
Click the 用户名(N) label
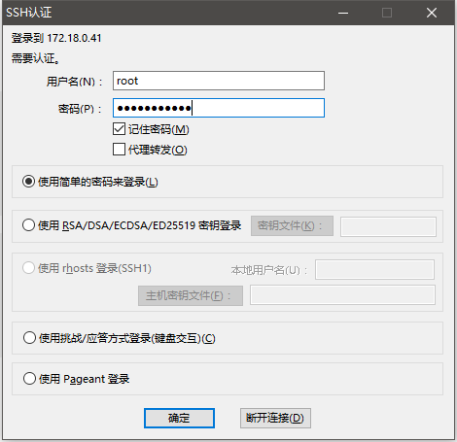click(x=74, y=82)
